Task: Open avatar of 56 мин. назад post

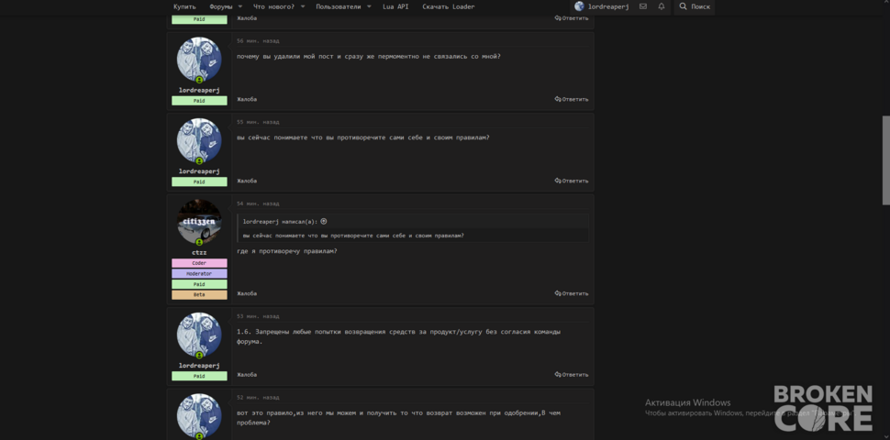Action: [x=199, y=60]
